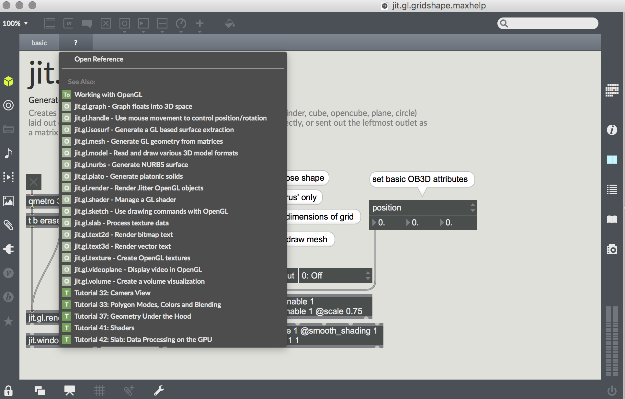Screen dimensions: 625x399
Task: Click the paint bucket format icon
Action: point(230,23)
